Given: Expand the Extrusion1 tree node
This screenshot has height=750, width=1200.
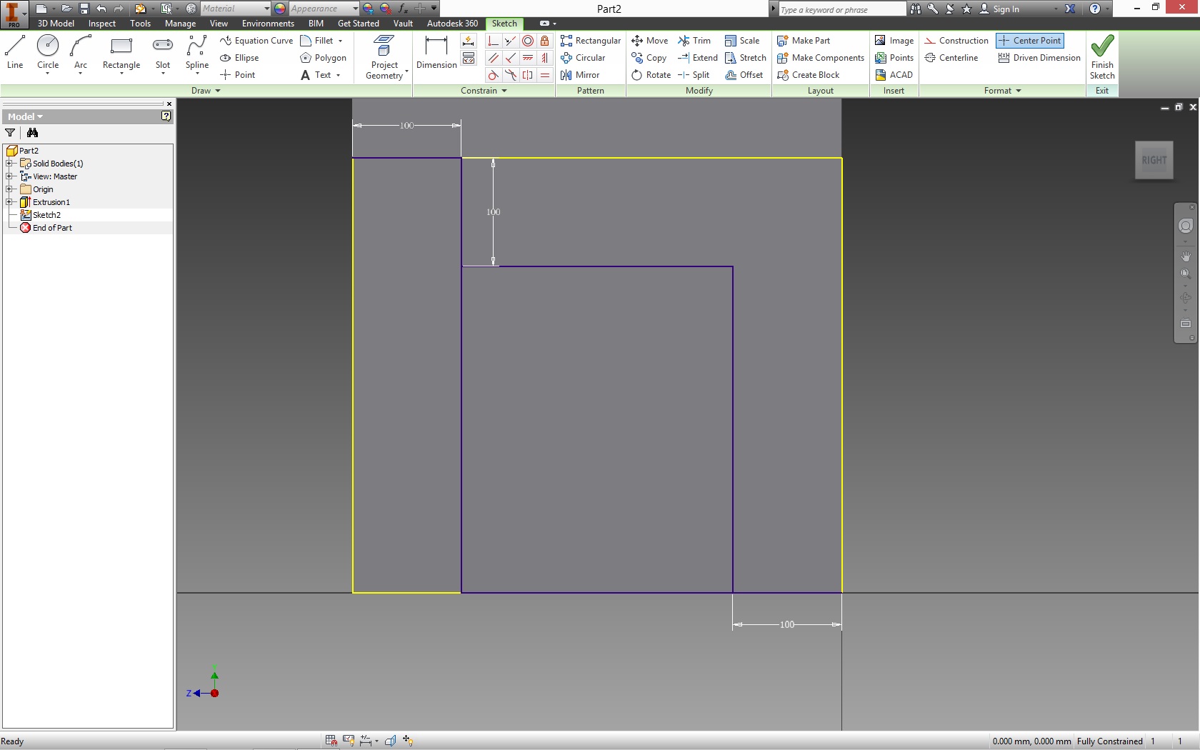Looking at the screenshot, I should [10, 202].
